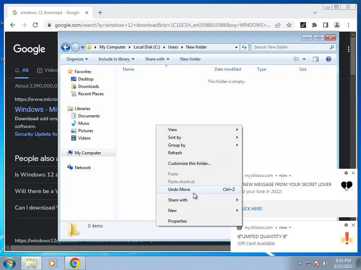This screenshot has height=270, width=361.
Task: Click the Chrome address bar URL
Action: (x=163, y=25)
